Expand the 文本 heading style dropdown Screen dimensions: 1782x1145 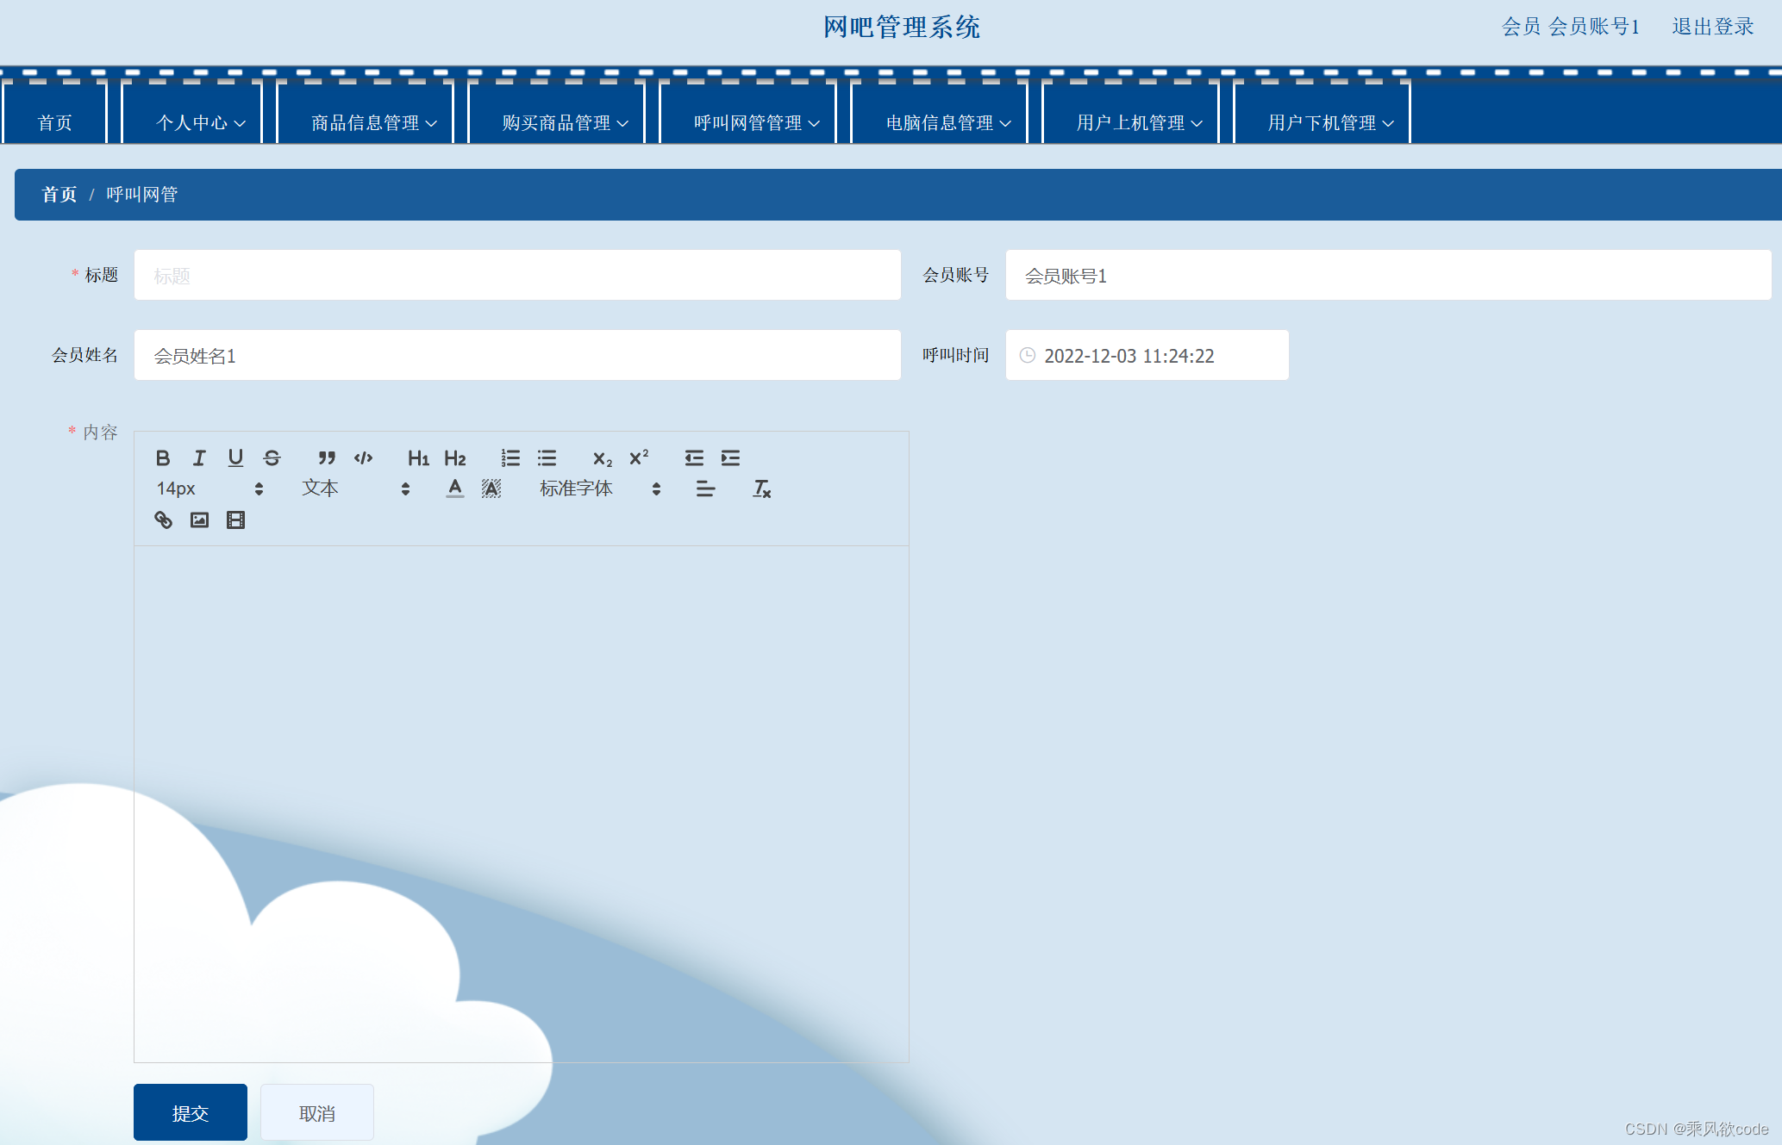355,488
